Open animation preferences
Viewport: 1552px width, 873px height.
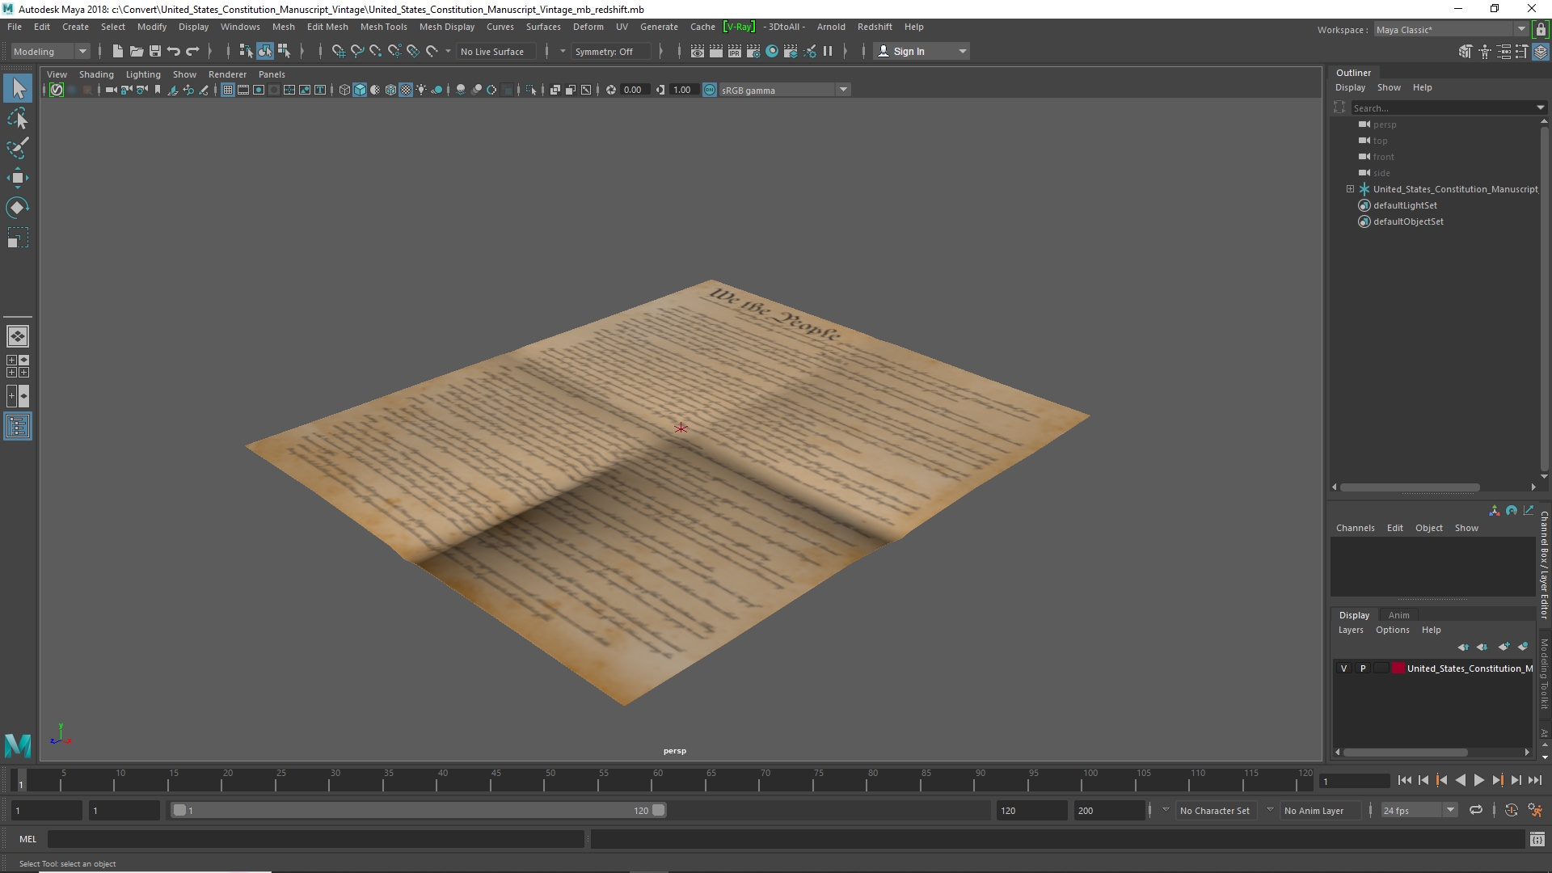[1535, 810]
